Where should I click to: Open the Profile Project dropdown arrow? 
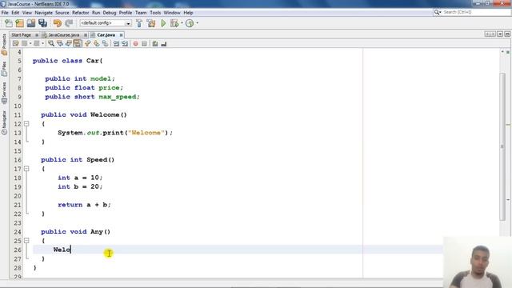click(197, 23)
